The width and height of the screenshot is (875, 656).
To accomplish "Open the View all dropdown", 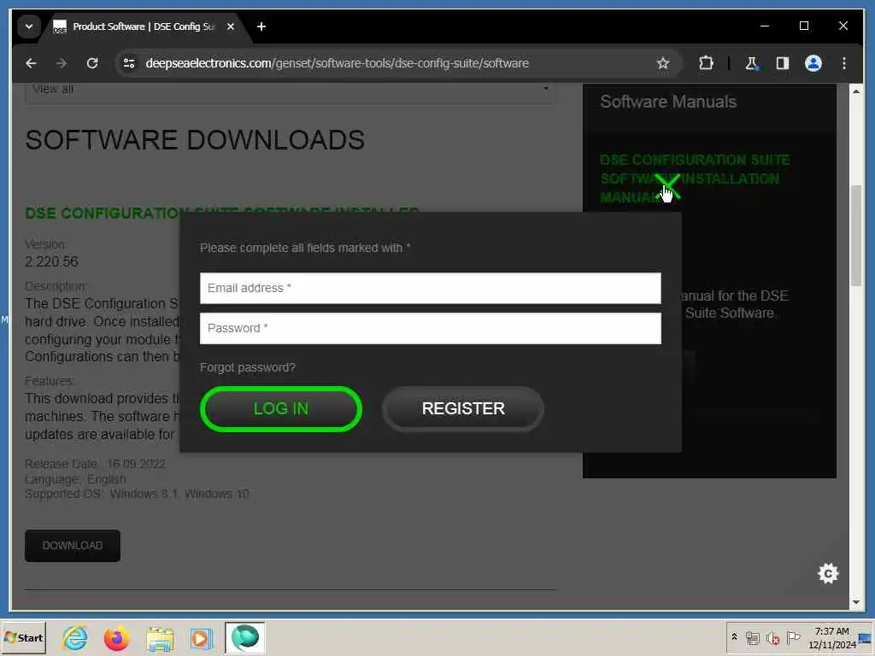I will pos(291,91).
